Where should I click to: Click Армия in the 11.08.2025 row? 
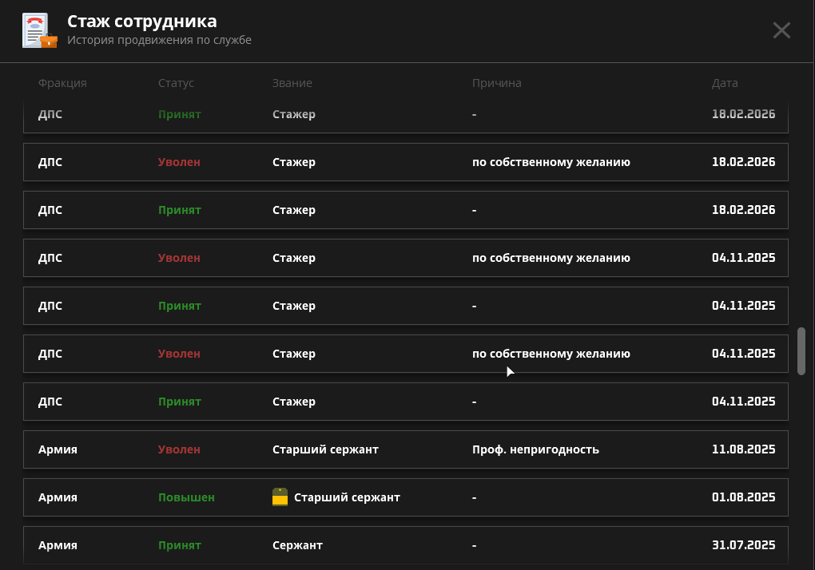tap(58, 449)
